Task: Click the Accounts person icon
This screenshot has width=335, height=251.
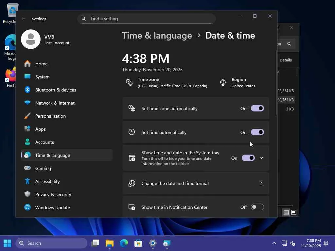Action: pyautogui.click(x=27, y=142)
